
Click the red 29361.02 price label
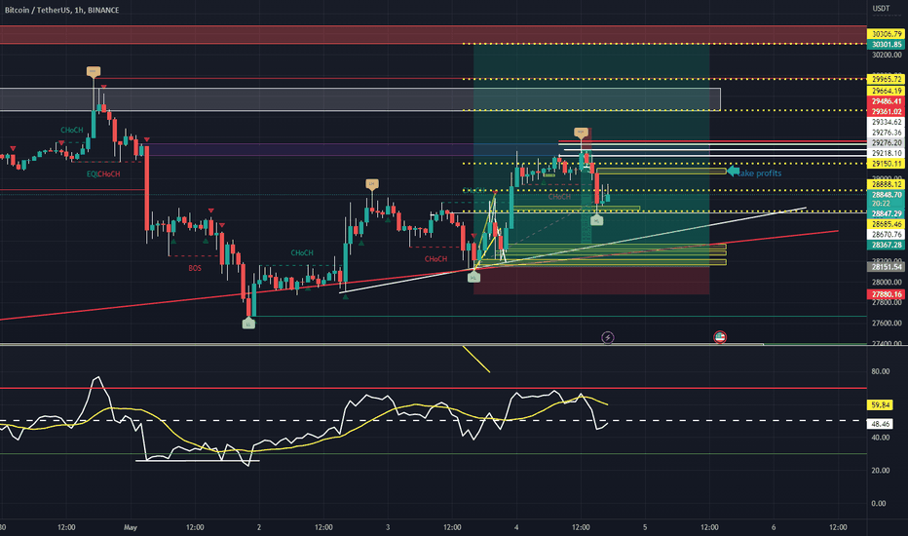[886, 112]
